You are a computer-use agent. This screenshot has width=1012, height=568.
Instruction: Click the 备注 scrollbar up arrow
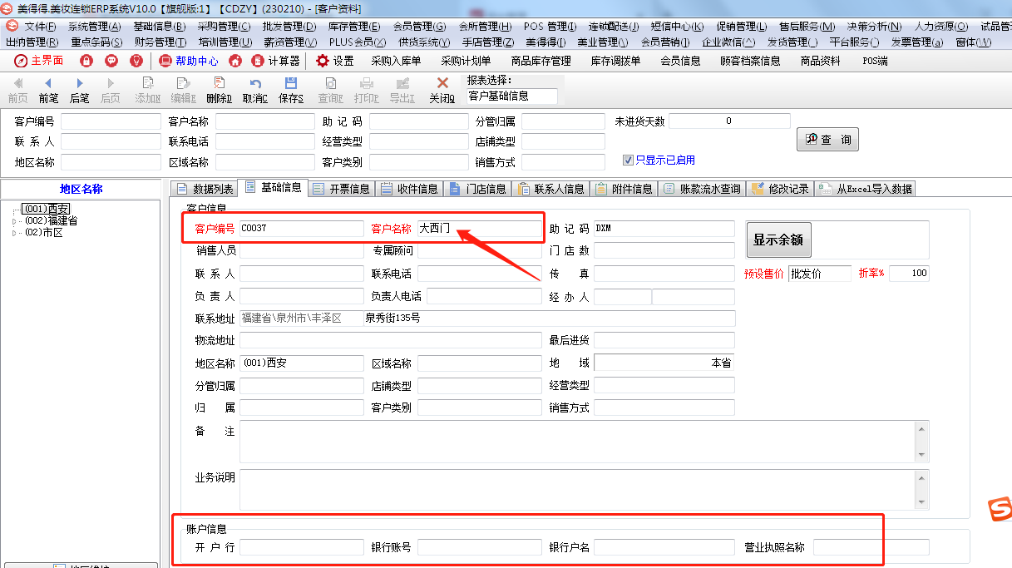pyautogui.click(x=921, y=430)
